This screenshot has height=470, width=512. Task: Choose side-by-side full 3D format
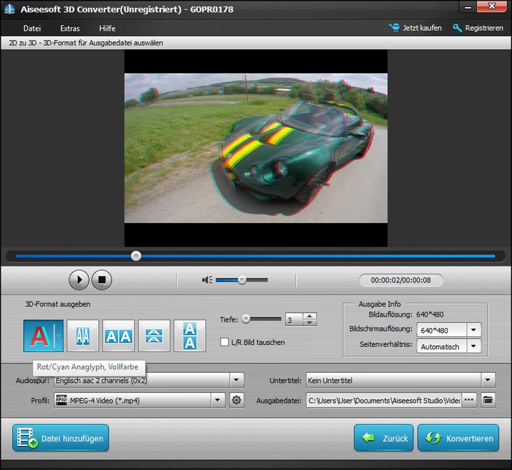pos(118,336)
